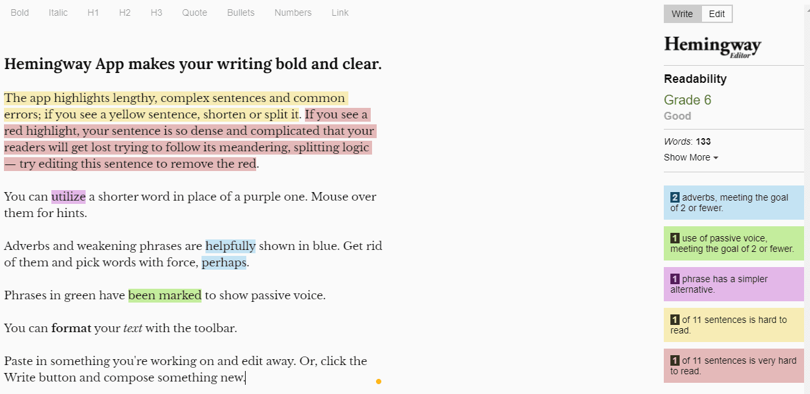
Task: Apply the H3 heading style
Action: click(156, 12)
